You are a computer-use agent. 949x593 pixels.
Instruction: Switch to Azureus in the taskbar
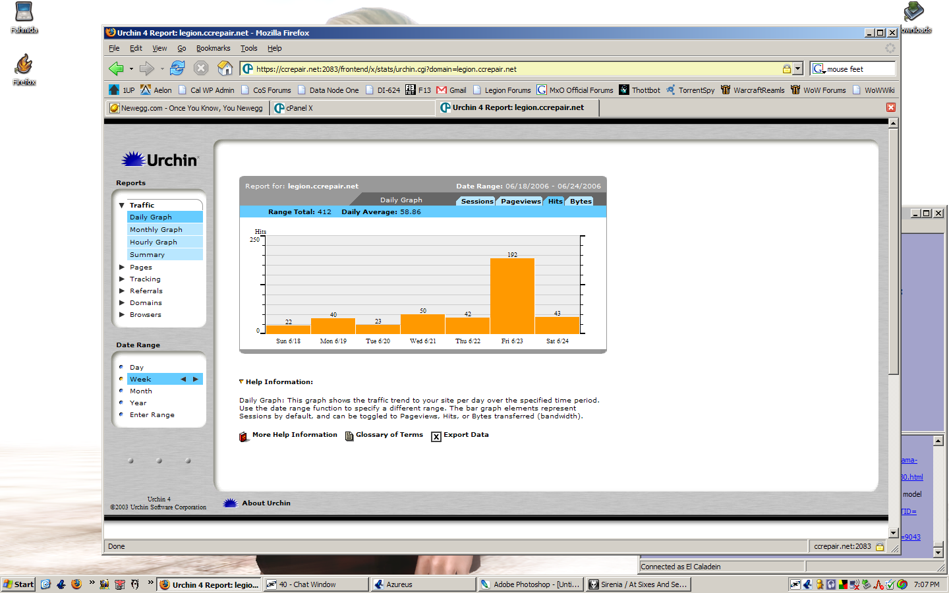pyautogui.click(x=422, y=584)
